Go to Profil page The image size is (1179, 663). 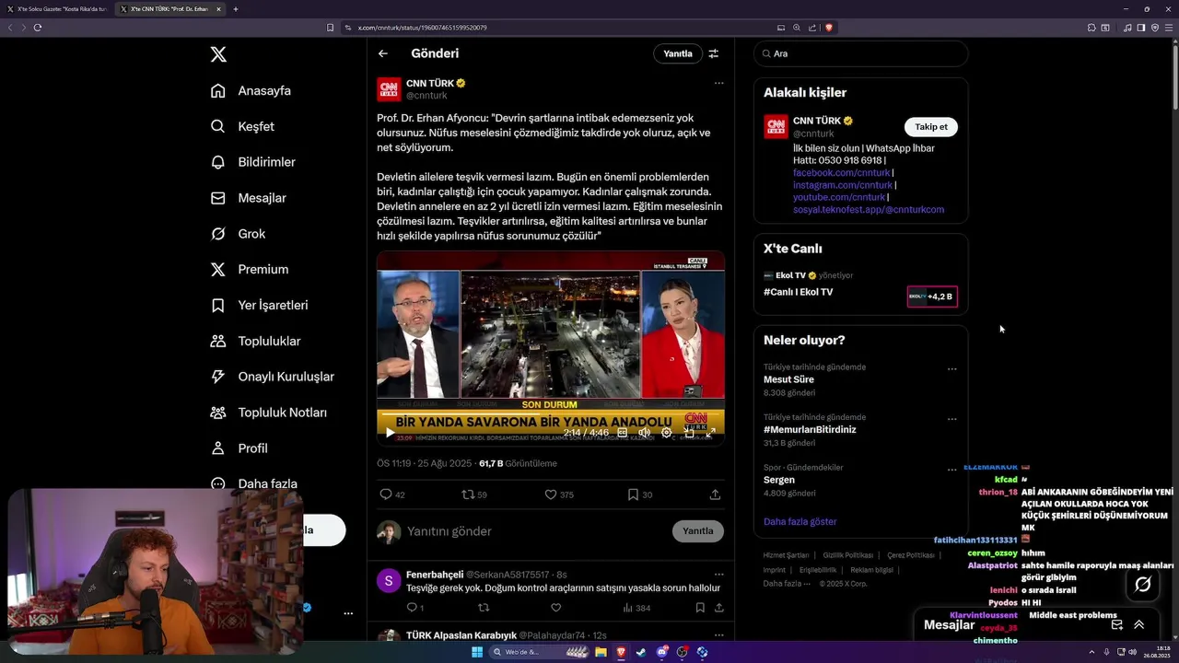pyautogui.click(x=239, y=448)
